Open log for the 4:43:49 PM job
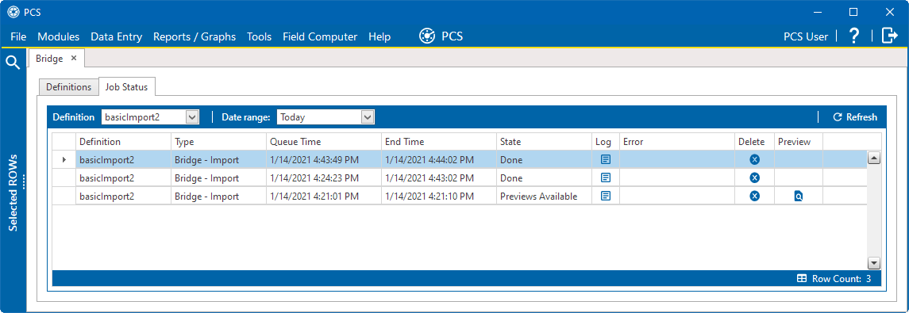 click(605, 160)
